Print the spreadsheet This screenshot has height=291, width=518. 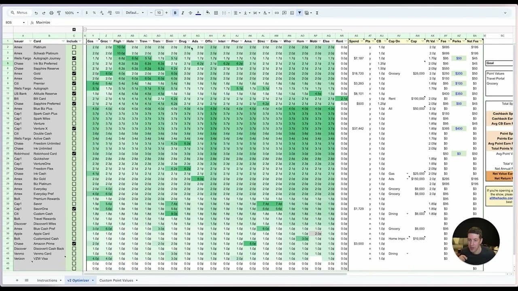pyautogui.click(x=51, y=13)
